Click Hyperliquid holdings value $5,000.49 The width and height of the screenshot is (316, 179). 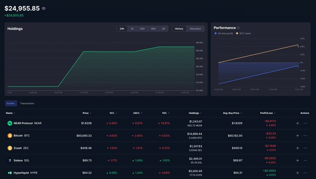point(195,171)
